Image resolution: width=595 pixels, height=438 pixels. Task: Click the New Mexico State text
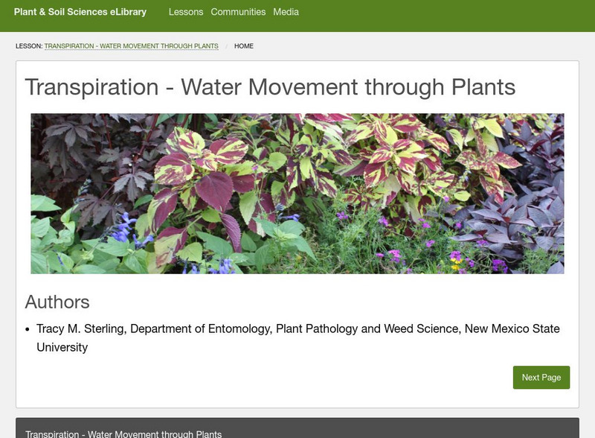tap(512, 328)
